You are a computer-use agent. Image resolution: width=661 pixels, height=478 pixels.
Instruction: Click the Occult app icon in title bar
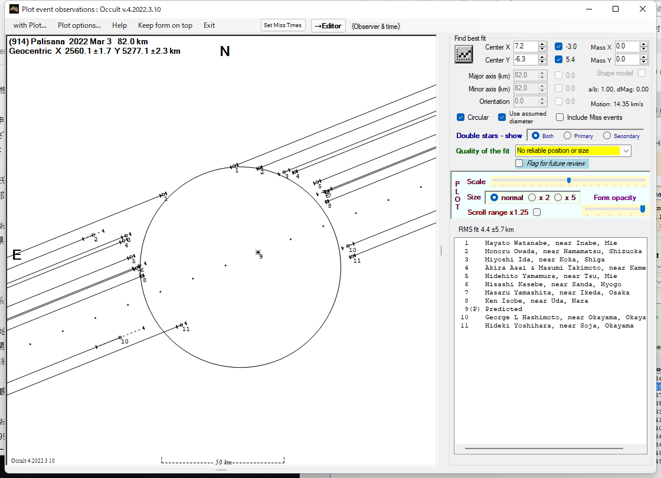14,9
